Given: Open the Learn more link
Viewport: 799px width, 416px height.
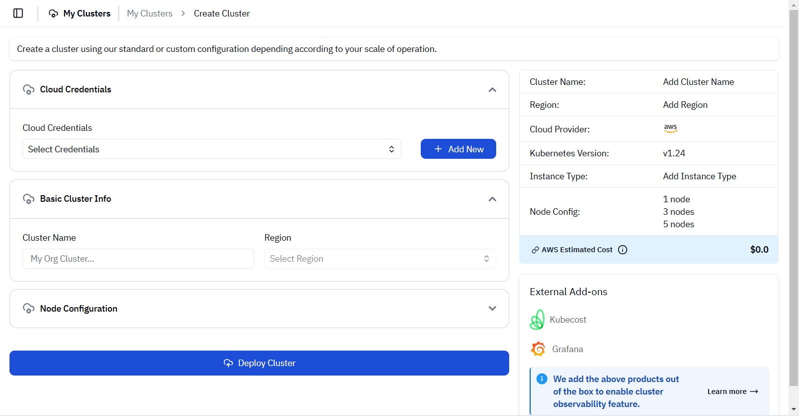Looking at the screenshot, I should coord(733,392).
